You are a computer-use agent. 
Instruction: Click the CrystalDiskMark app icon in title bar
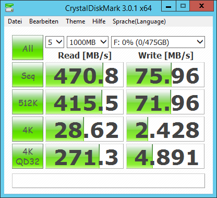click(x=9, y=7)
